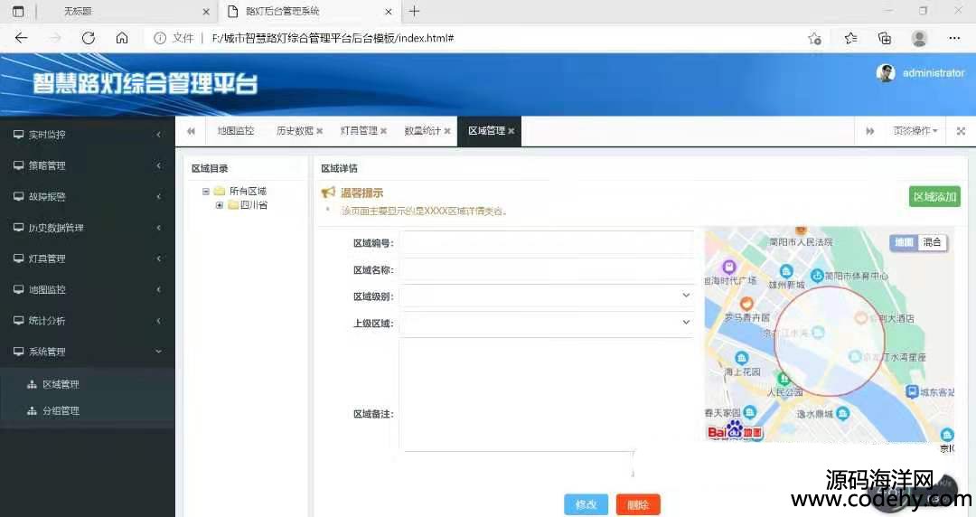Click the red 删除 button

[x=638, y=504]
